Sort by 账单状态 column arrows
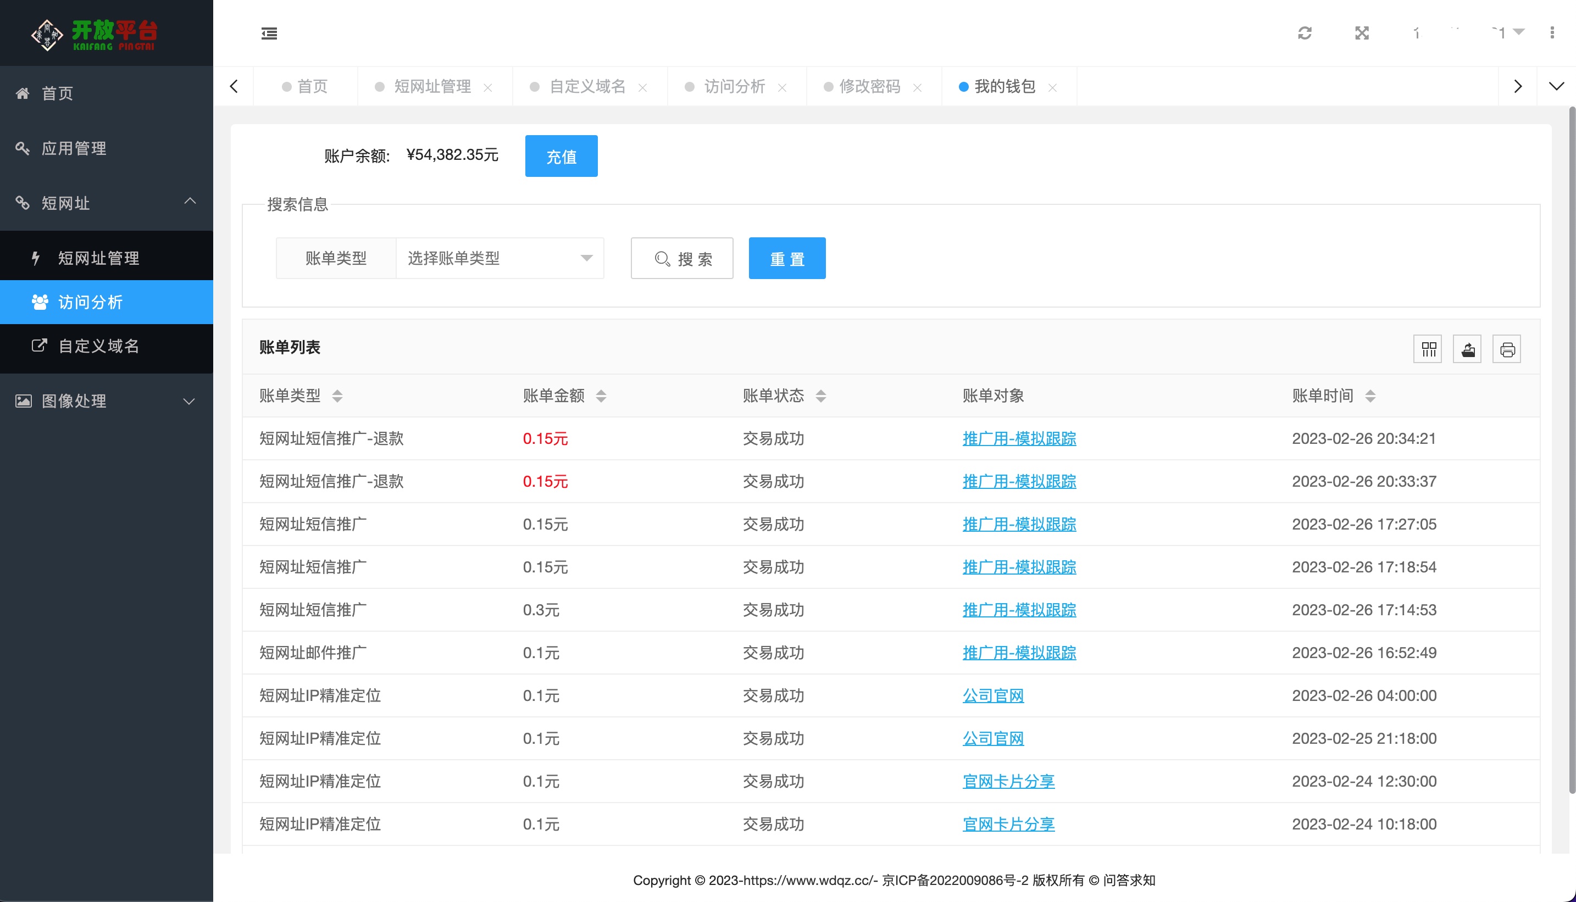1576x902 pixels. coord(820,396)
